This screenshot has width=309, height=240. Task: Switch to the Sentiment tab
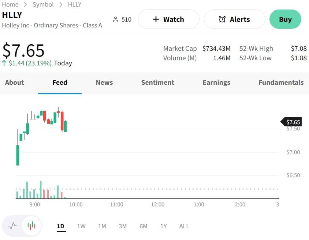[x=158, y=83]
